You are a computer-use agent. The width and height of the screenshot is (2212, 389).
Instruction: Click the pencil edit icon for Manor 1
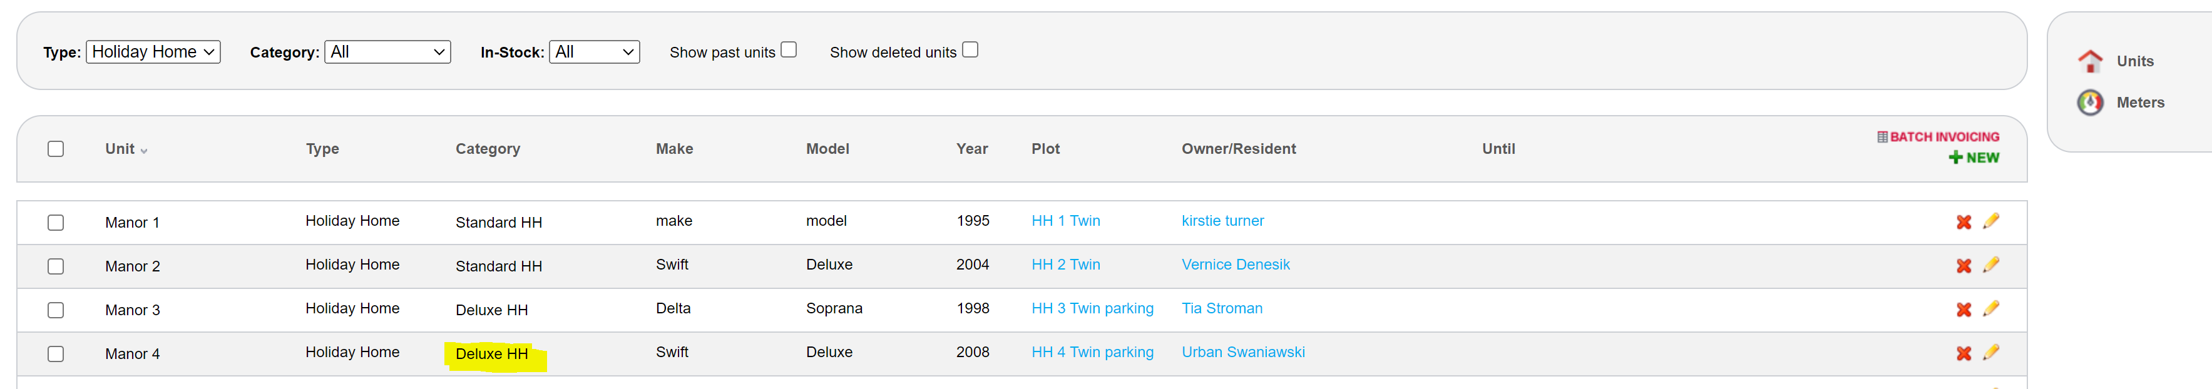[1990, 221]
